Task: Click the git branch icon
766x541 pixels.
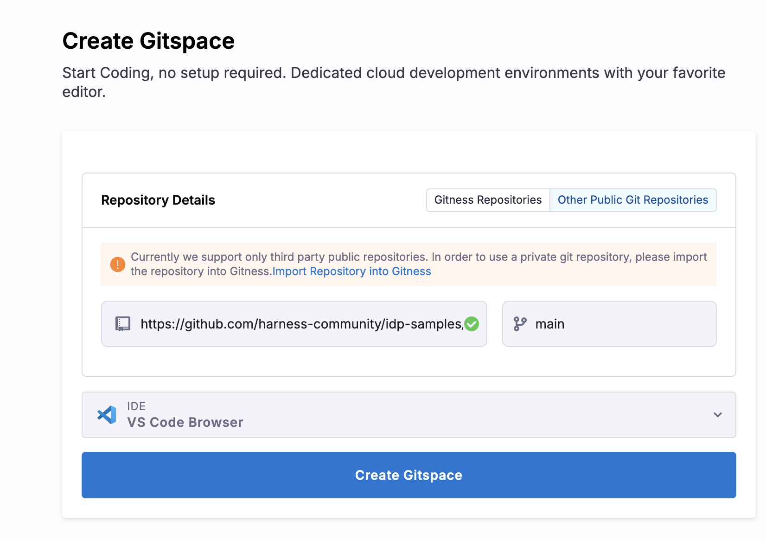Action: point(520,324)
